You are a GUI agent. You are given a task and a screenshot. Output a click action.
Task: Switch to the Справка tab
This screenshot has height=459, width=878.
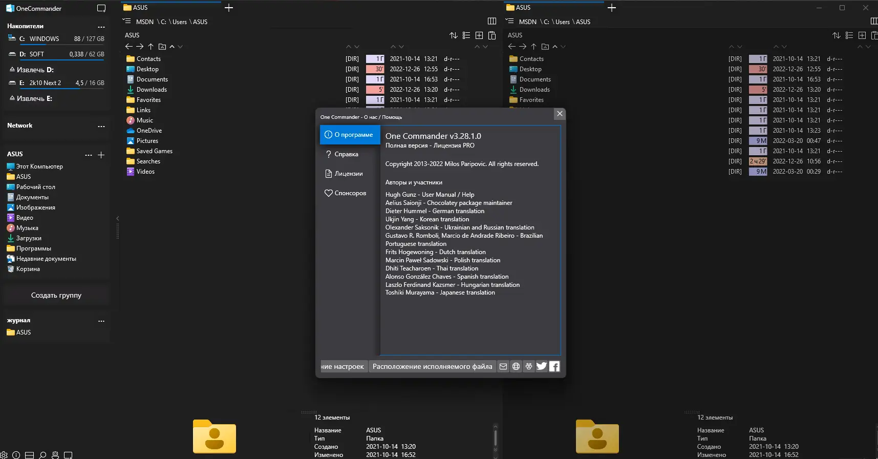[349, 154]
